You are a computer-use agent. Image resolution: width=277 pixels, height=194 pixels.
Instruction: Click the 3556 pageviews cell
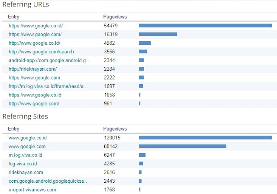click(x=110, y=52)
